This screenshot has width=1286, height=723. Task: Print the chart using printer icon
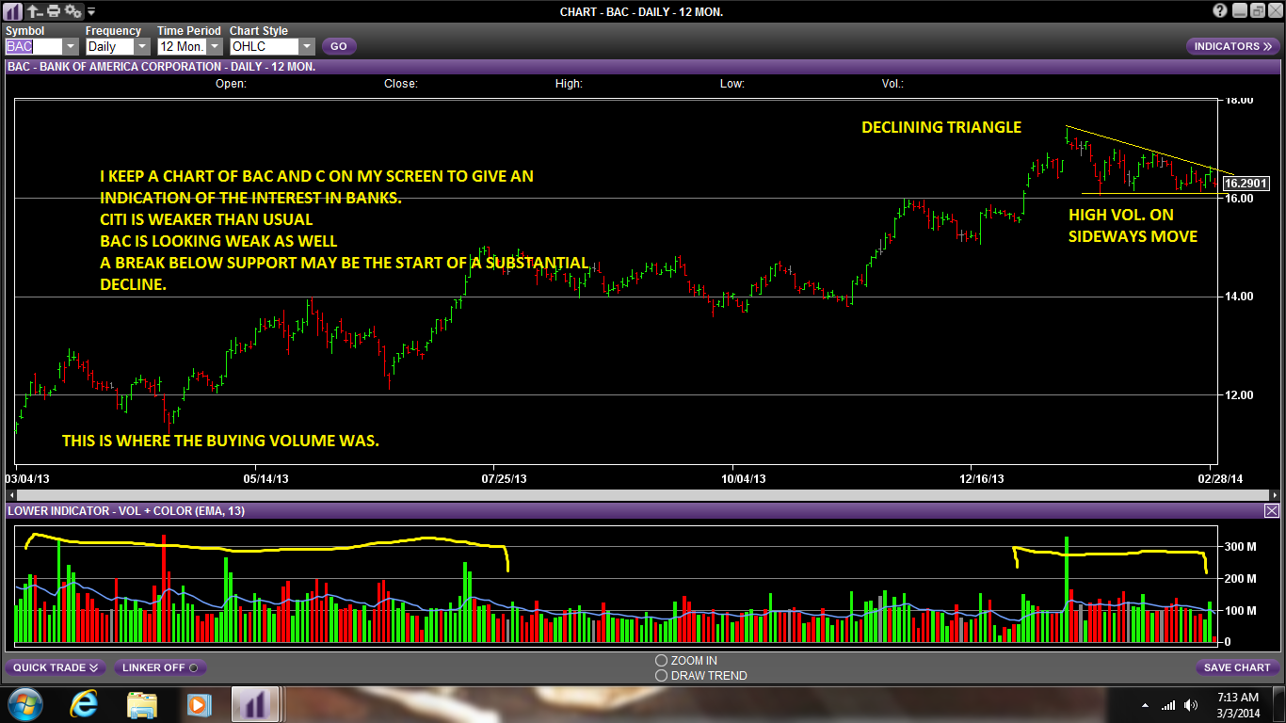tap(54, 11)
